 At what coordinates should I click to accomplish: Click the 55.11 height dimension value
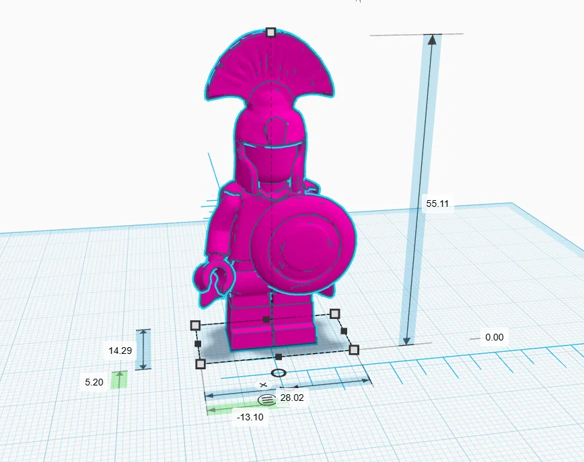click(x=437, y=203)
